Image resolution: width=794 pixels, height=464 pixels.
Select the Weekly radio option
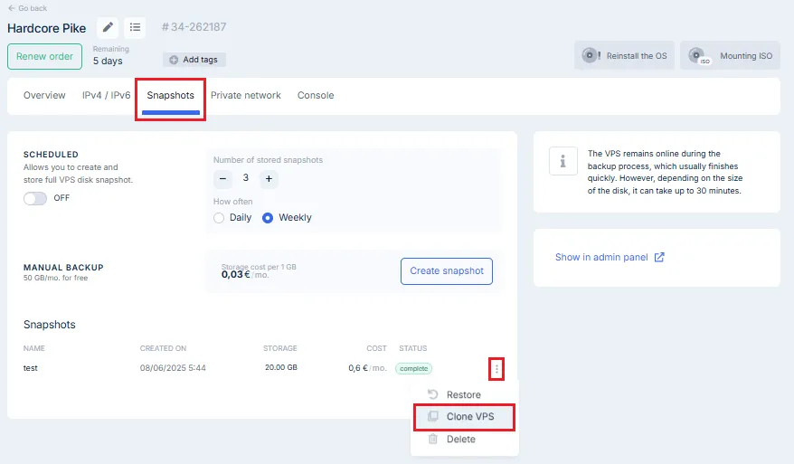pos(268,218)
